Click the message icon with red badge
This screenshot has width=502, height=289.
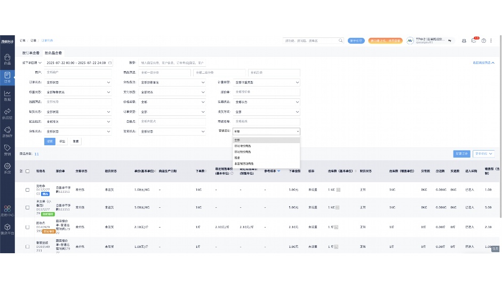474,41
